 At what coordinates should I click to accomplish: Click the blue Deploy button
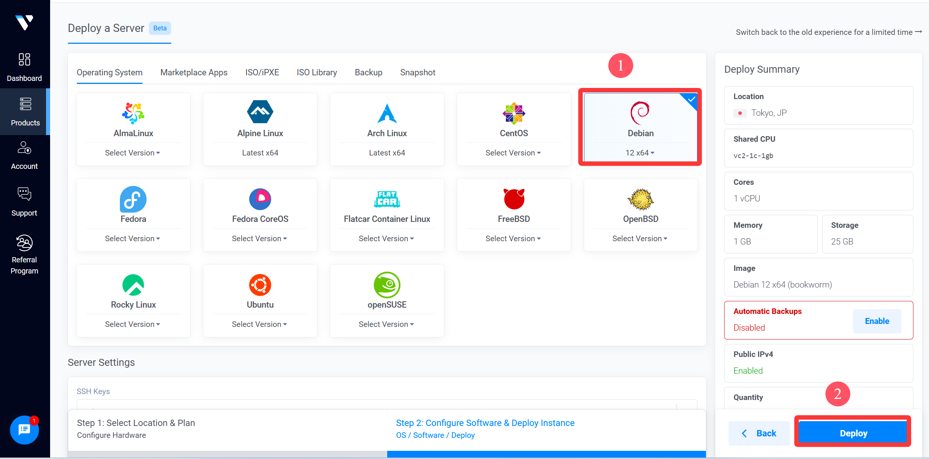853,433
